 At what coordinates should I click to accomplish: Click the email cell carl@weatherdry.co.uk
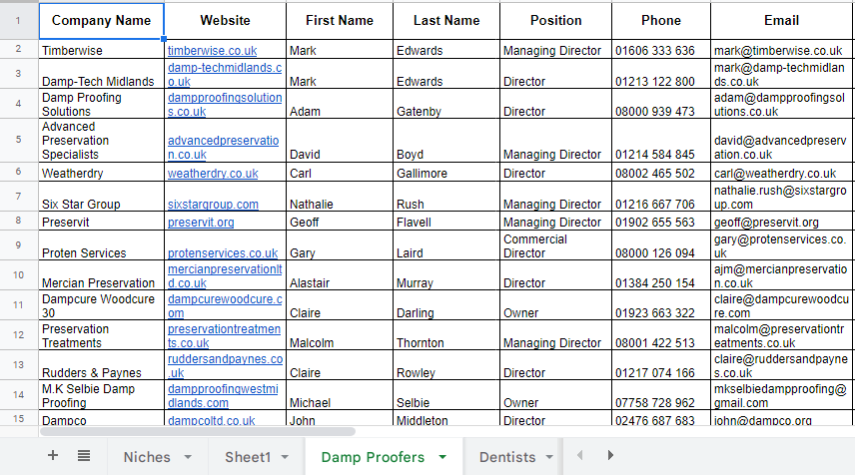781,172
